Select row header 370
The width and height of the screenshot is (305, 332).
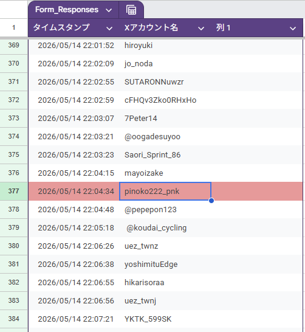pyautogui.click(x=14, y=63)
